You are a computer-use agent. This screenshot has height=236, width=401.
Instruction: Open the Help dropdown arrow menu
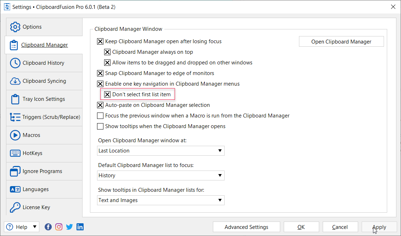pyautogui.click(x=35, y=227)
